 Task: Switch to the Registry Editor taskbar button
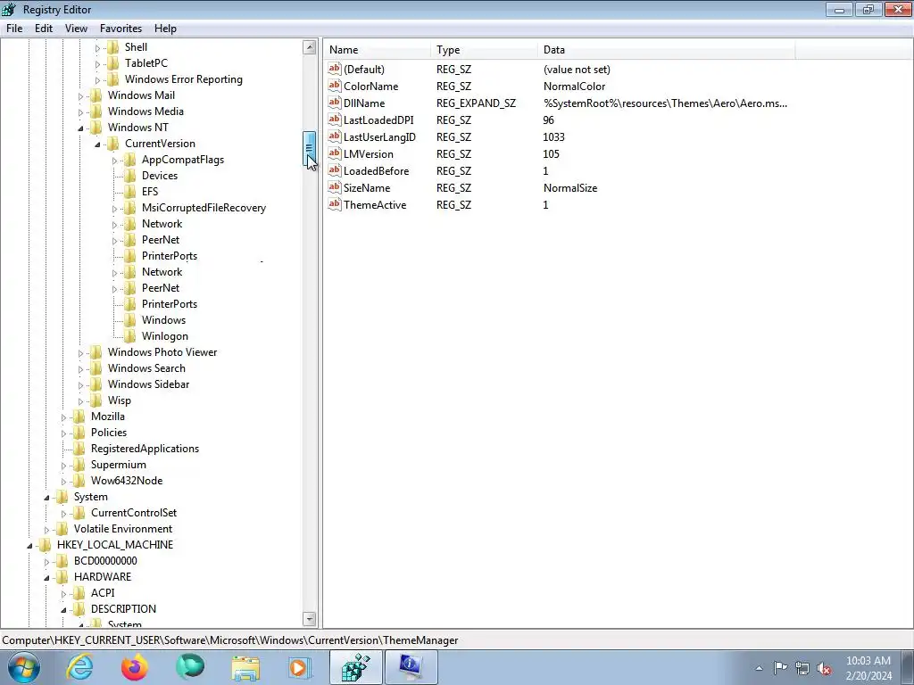355,667
